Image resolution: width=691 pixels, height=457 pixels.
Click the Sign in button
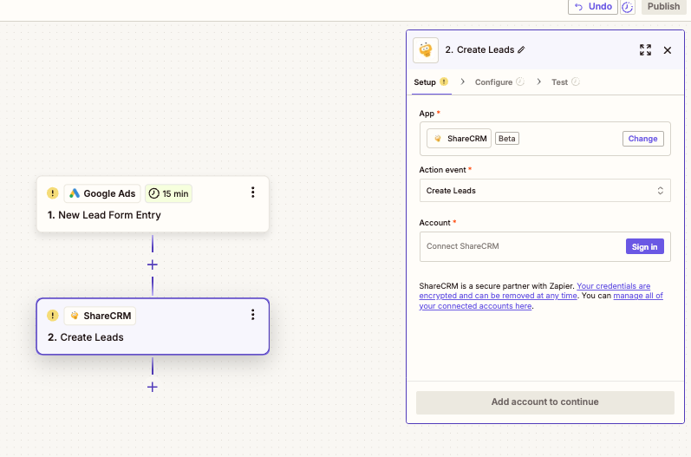(x=645, y=246)
